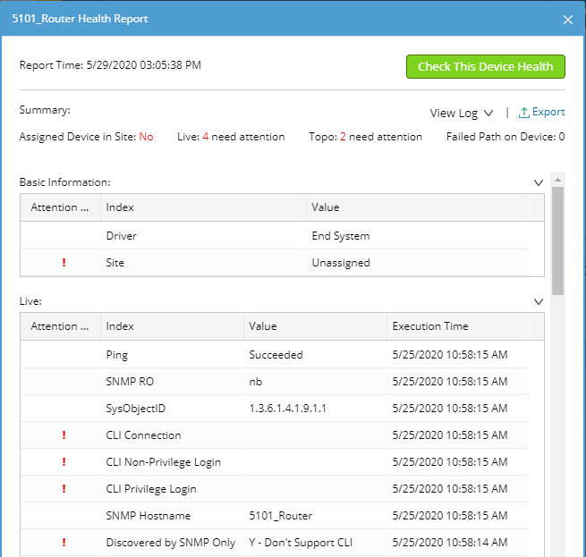Click Failed Path on Device: 0
586x557 pixels.
click(505, 137)
